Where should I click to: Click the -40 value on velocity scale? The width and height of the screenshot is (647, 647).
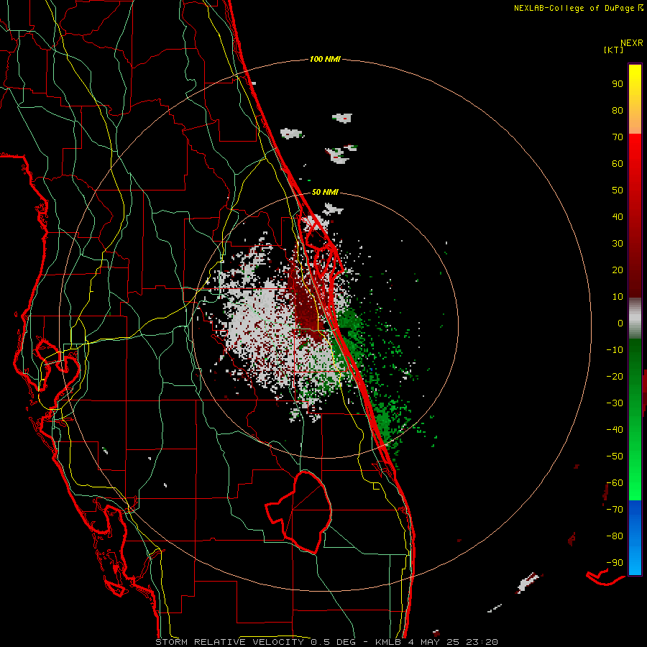pos(615,430)
